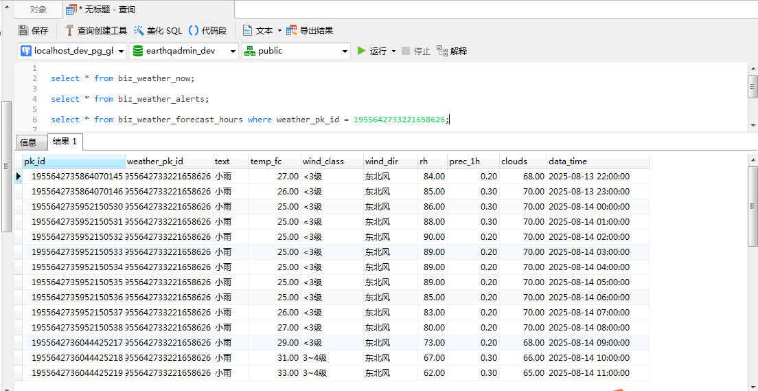Click the SQL line with biz_weather_alerts

130,99
